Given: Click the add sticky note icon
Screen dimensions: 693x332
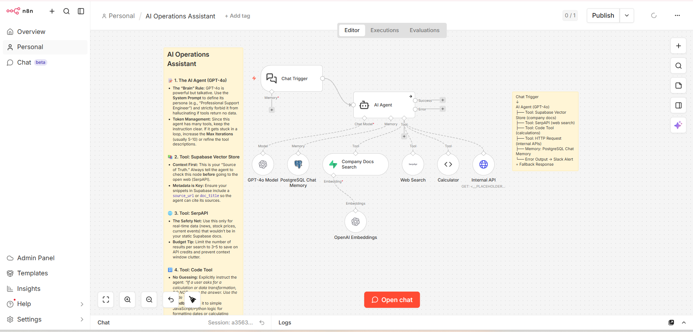Looking at the screenshot, I should point(678,86).
